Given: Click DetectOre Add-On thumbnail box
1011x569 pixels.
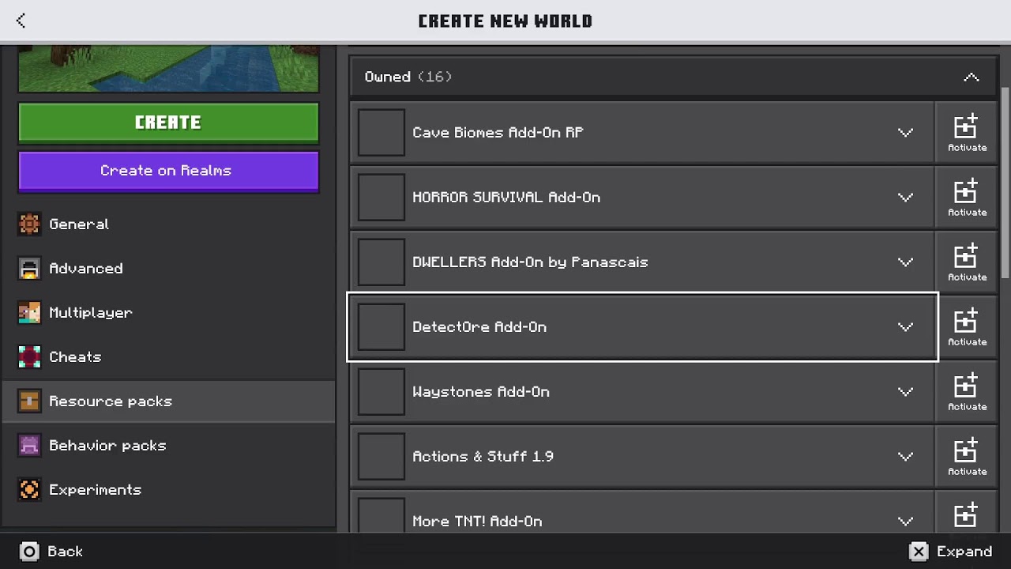Looking at the screenshot, I should coord(381,327).
